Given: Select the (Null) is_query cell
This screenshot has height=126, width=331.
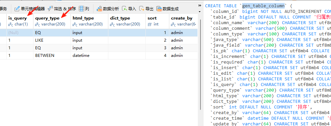Looking at the screenshot, I should point(20,33).
